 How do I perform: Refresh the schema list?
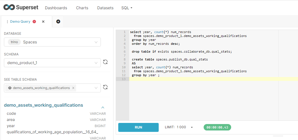105,62
